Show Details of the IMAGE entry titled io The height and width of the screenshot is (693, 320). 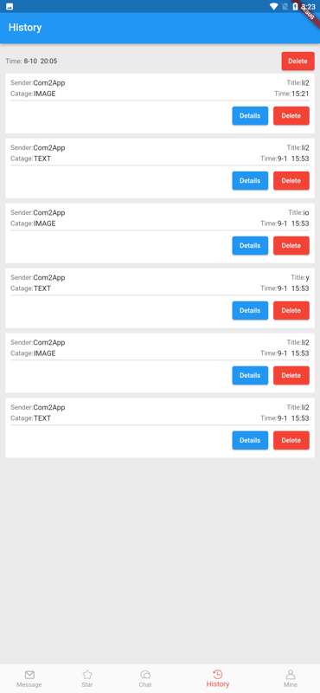coord(250,246)
